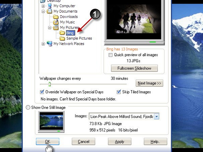The image size is (203, 152).
Task: Collapse the My Pictures tree node
Action: (x=49, y=28)
